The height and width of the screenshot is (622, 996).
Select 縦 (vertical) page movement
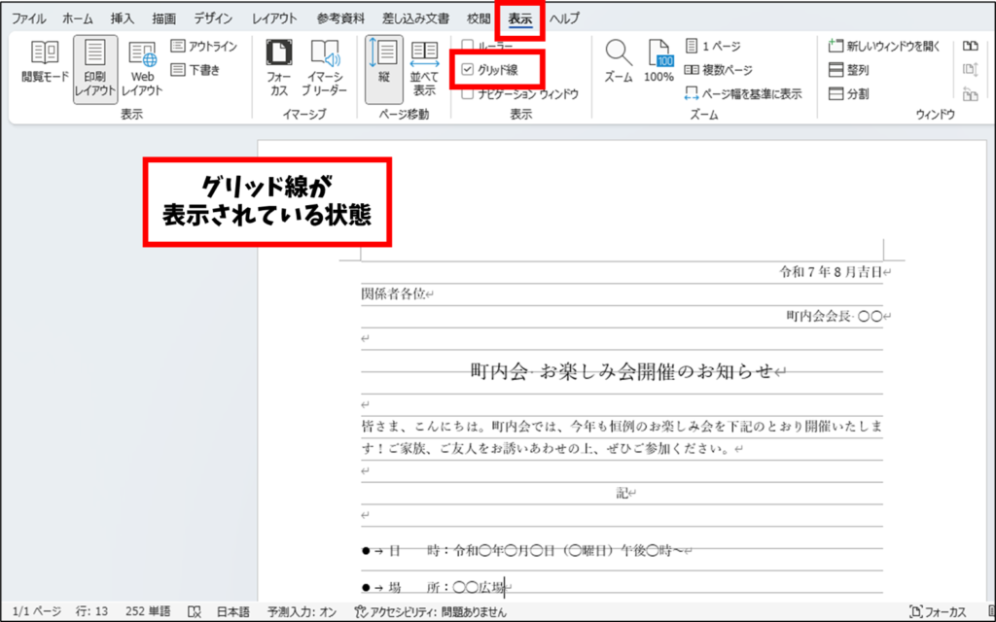click(383, 68)
